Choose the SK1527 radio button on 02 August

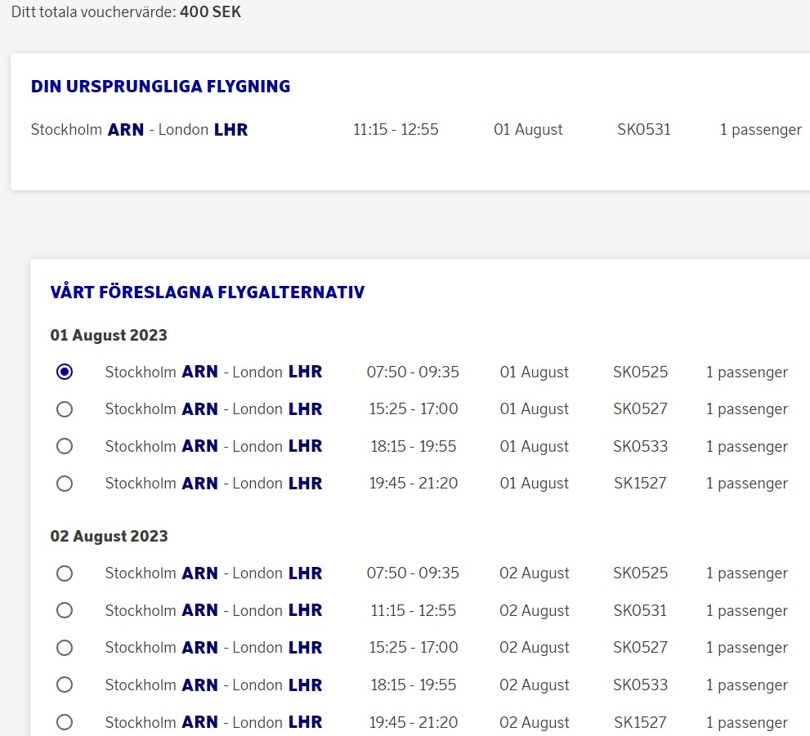[65, 722]
